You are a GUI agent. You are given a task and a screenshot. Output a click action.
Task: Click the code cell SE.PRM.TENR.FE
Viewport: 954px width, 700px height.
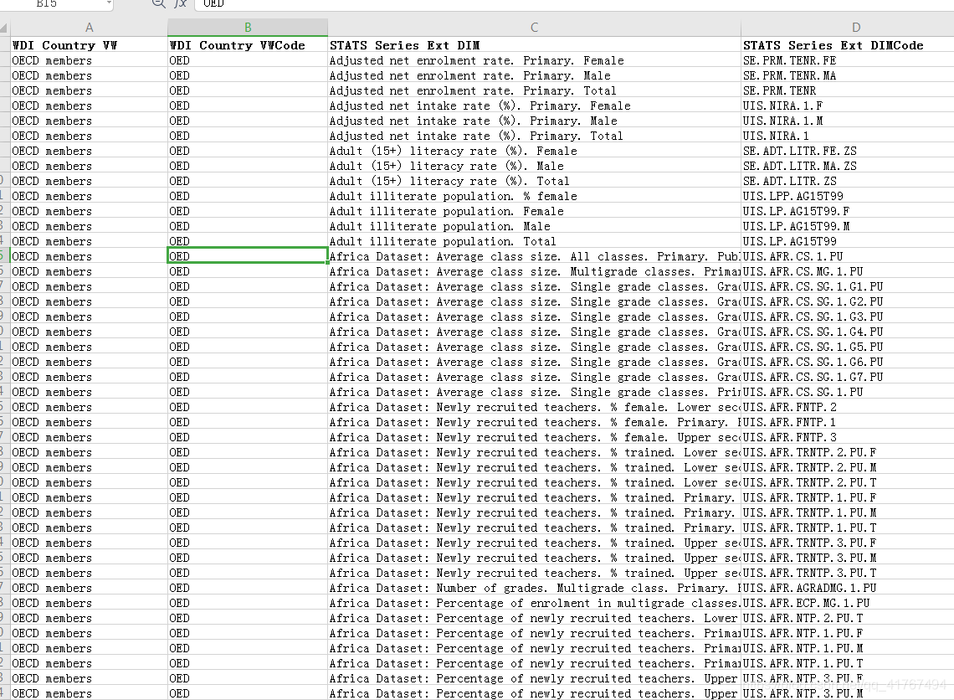point(848,60)
